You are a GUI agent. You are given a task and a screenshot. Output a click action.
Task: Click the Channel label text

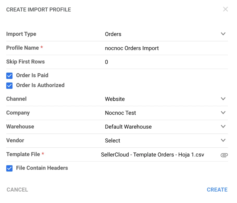click(16, 99)
